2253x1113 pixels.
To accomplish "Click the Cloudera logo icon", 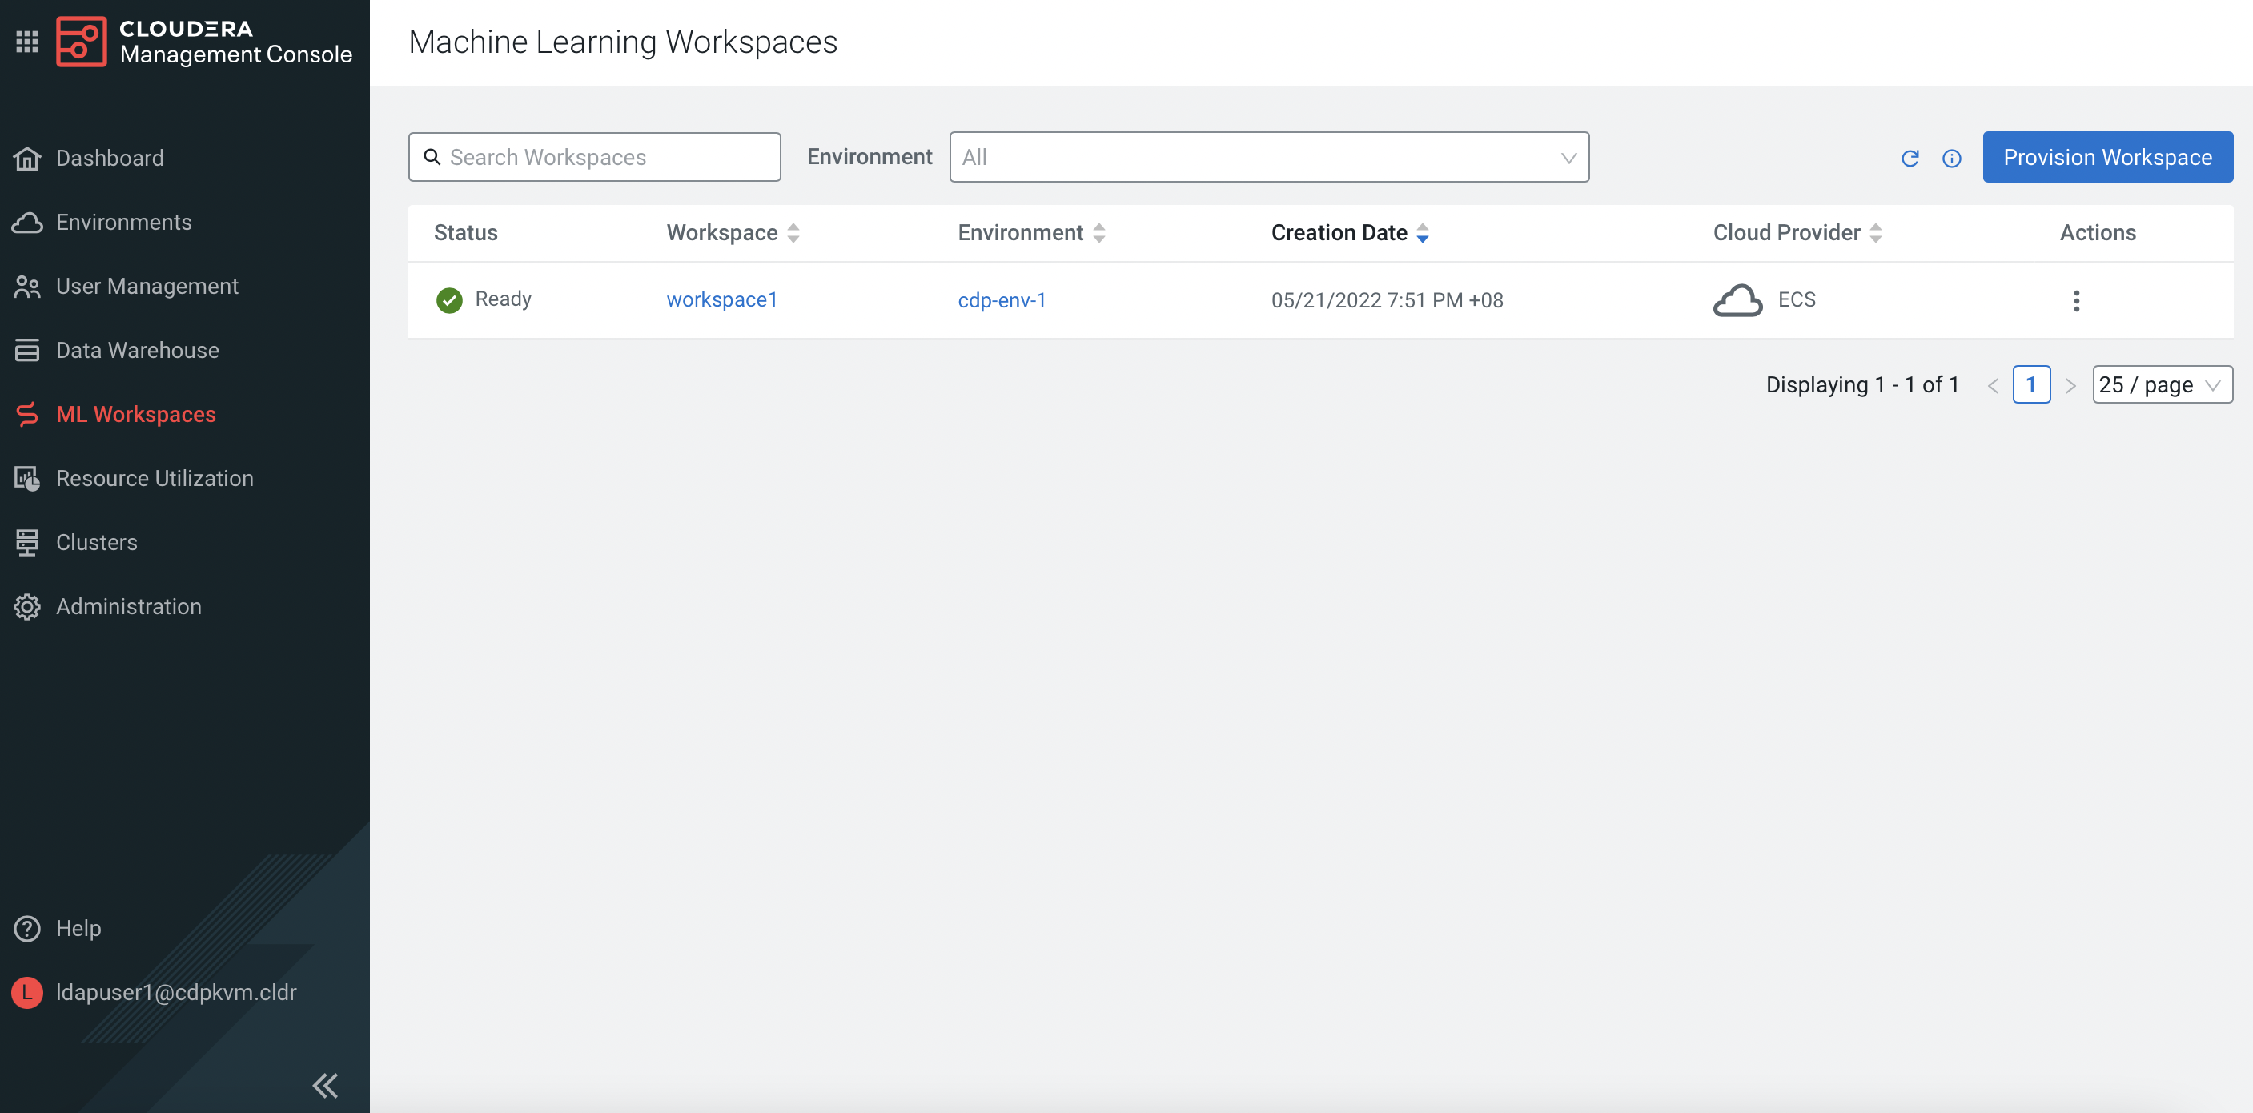I will tap(80, 41).
